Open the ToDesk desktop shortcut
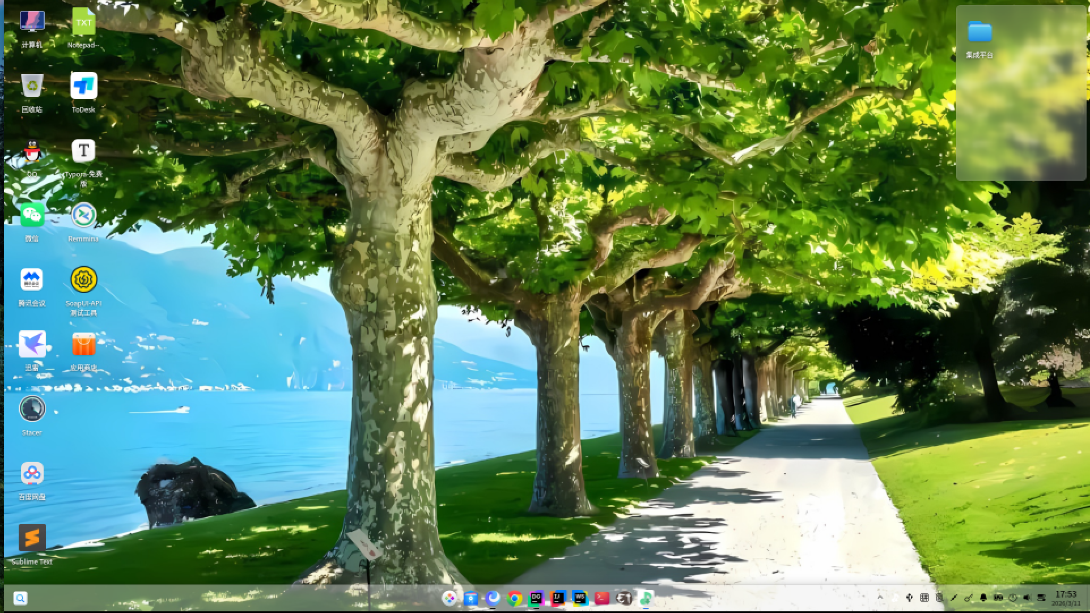1090x613 pixels. point(83,87)
